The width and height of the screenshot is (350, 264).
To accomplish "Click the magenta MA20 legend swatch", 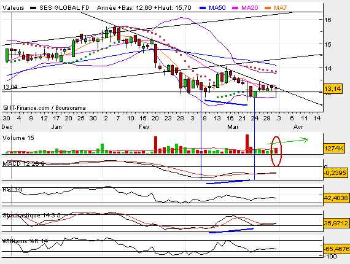I will [x=235, y=8].
